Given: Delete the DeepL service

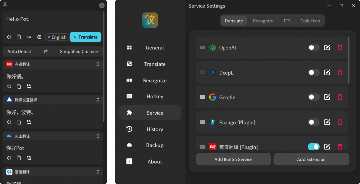Looking at the screenshot, I should coord(340,72).
